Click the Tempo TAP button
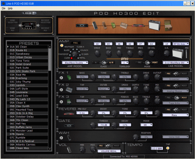 click(x=168, y=148)
